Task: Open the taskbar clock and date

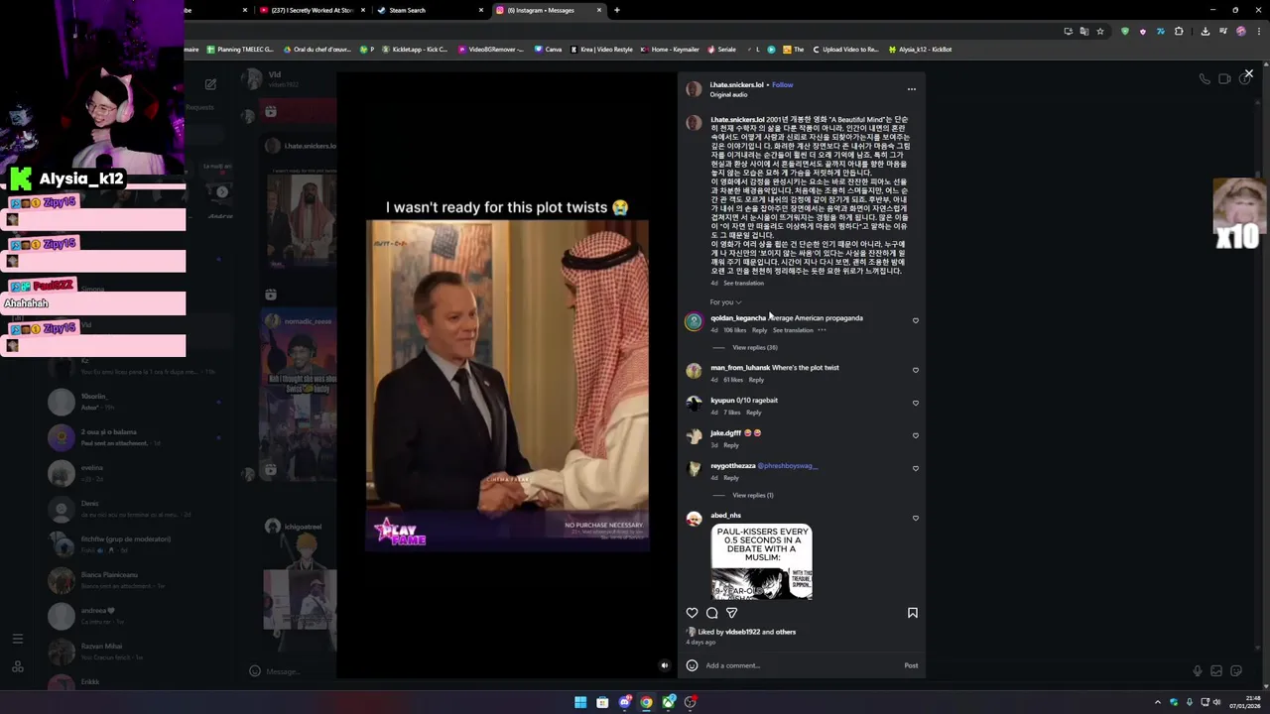Action: [x=1244, y=702]
